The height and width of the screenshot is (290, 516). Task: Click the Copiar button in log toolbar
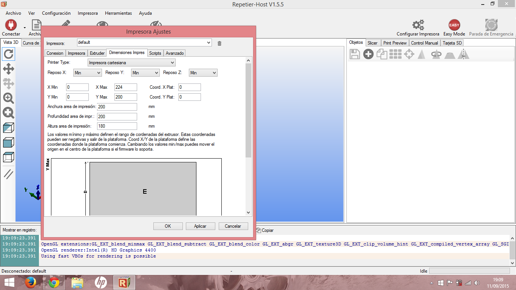point(265,230)
